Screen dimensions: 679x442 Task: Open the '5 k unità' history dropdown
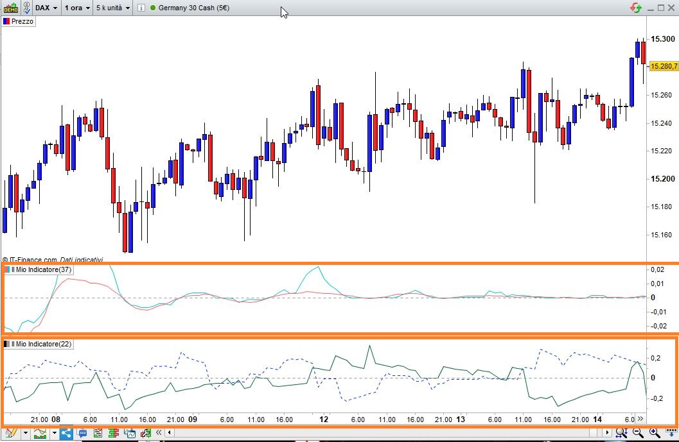click(x=113, y=8)
